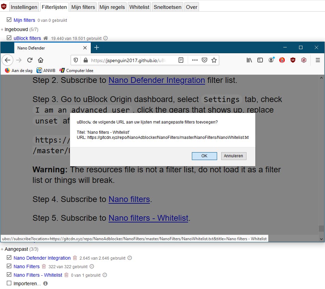The height and width of the screenshot is (289, 325).
Task: Delete Nano Filters with trash icon
Action: [x=44, y=266]
